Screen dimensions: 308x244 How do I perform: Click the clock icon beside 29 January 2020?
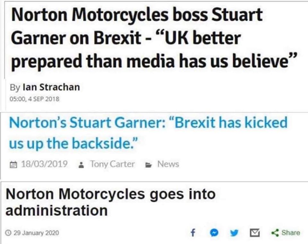(x=8, y=233)
